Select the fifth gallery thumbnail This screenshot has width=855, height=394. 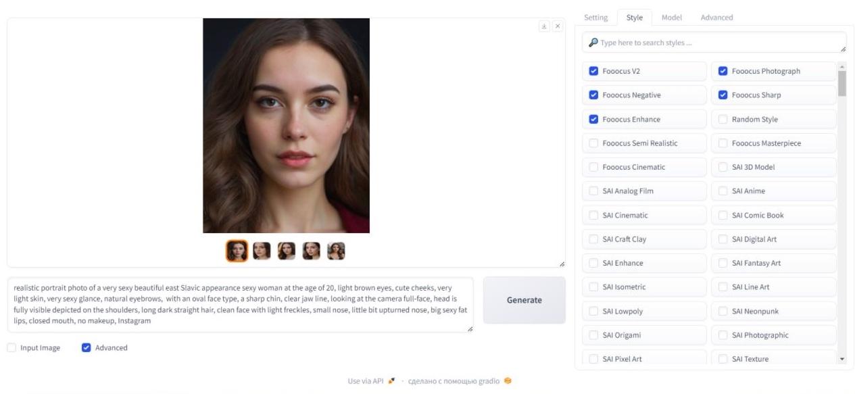tap(336, 251)
